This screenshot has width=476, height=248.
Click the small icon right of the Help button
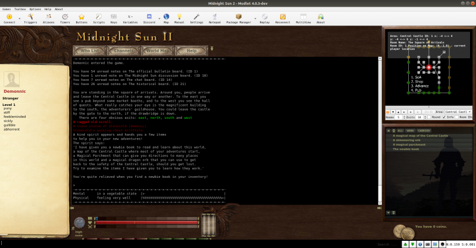coord(212,49)
